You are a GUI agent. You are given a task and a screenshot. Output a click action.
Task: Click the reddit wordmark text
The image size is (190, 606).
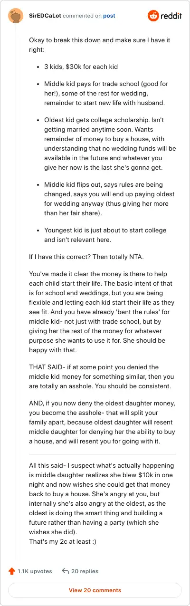pyautogui.click(x=171, y=16)
